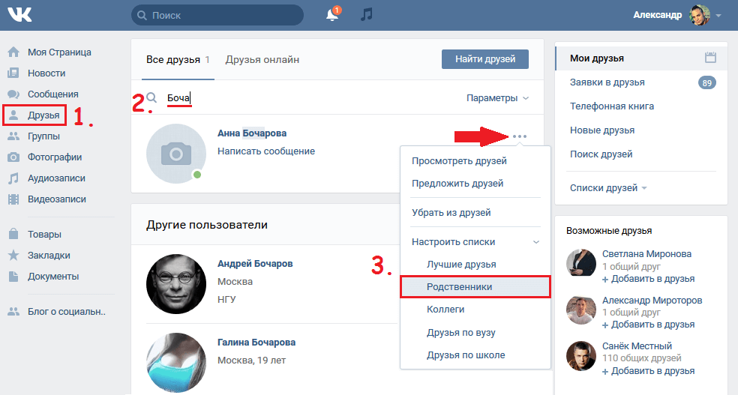Open the three-dots menu for Анна Бочарова
The image size is (738, 395).
coord(520,136)
